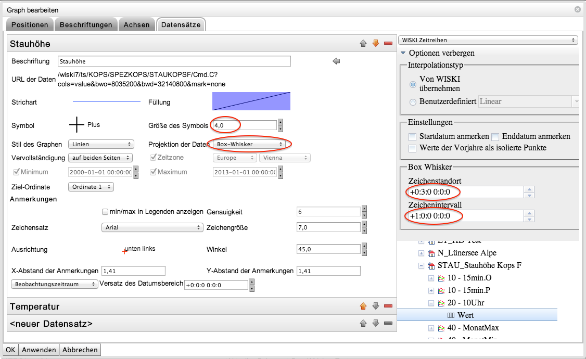Switch to the Positionen tab

tap(30, 24)
